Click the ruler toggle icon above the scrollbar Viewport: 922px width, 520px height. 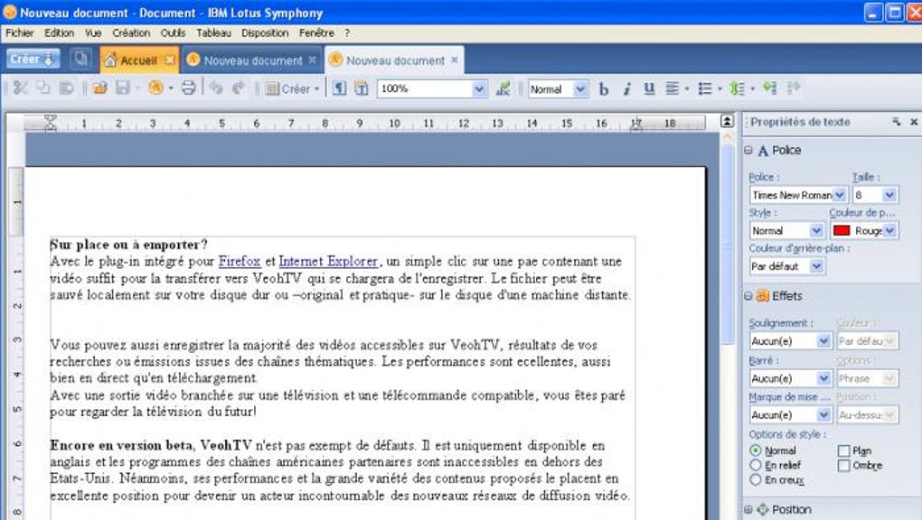click(728, 121)
